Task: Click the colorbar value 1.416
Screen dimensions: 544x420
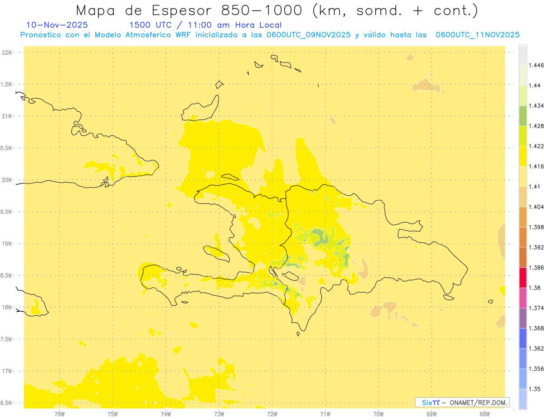Action: (536, 166)
